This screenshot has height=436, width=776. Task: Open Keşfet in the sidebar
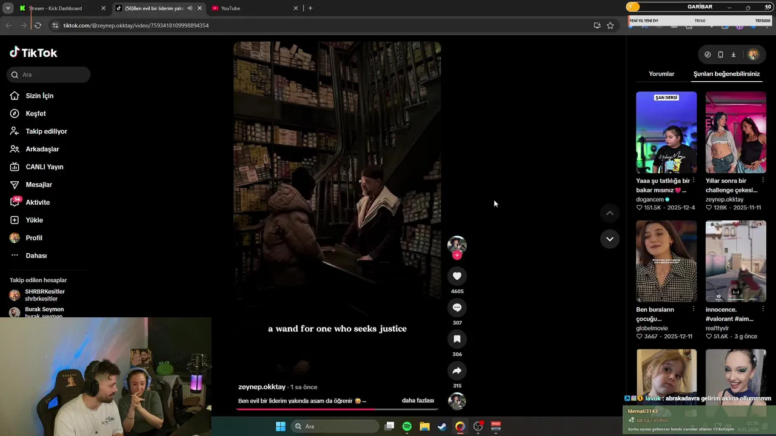(x=35, y=114)
